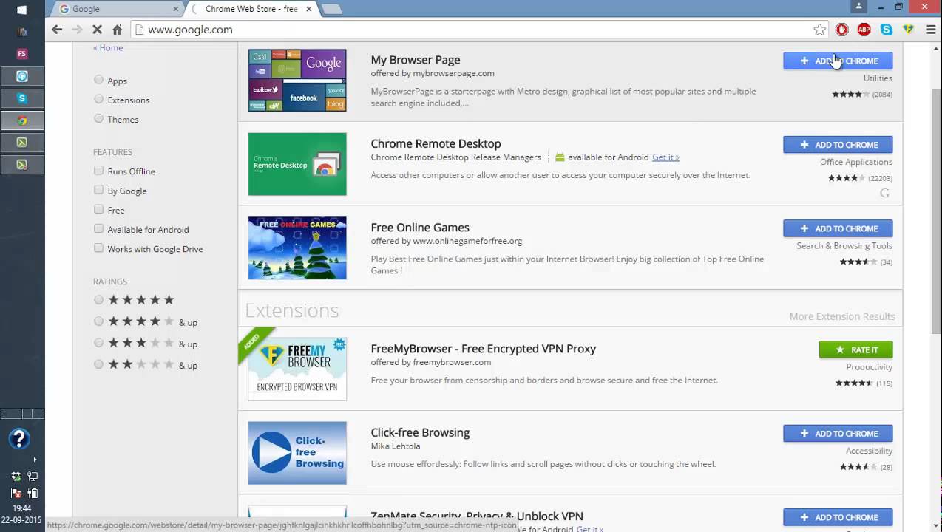The width and height of the screenshot is (942, 532).
Task: Open My Browser Page thumbnail
Action: [297, 80]
